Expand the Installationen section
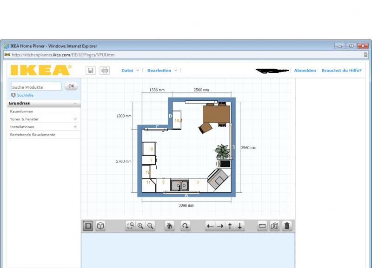372x268 pixels. point(75,127)
